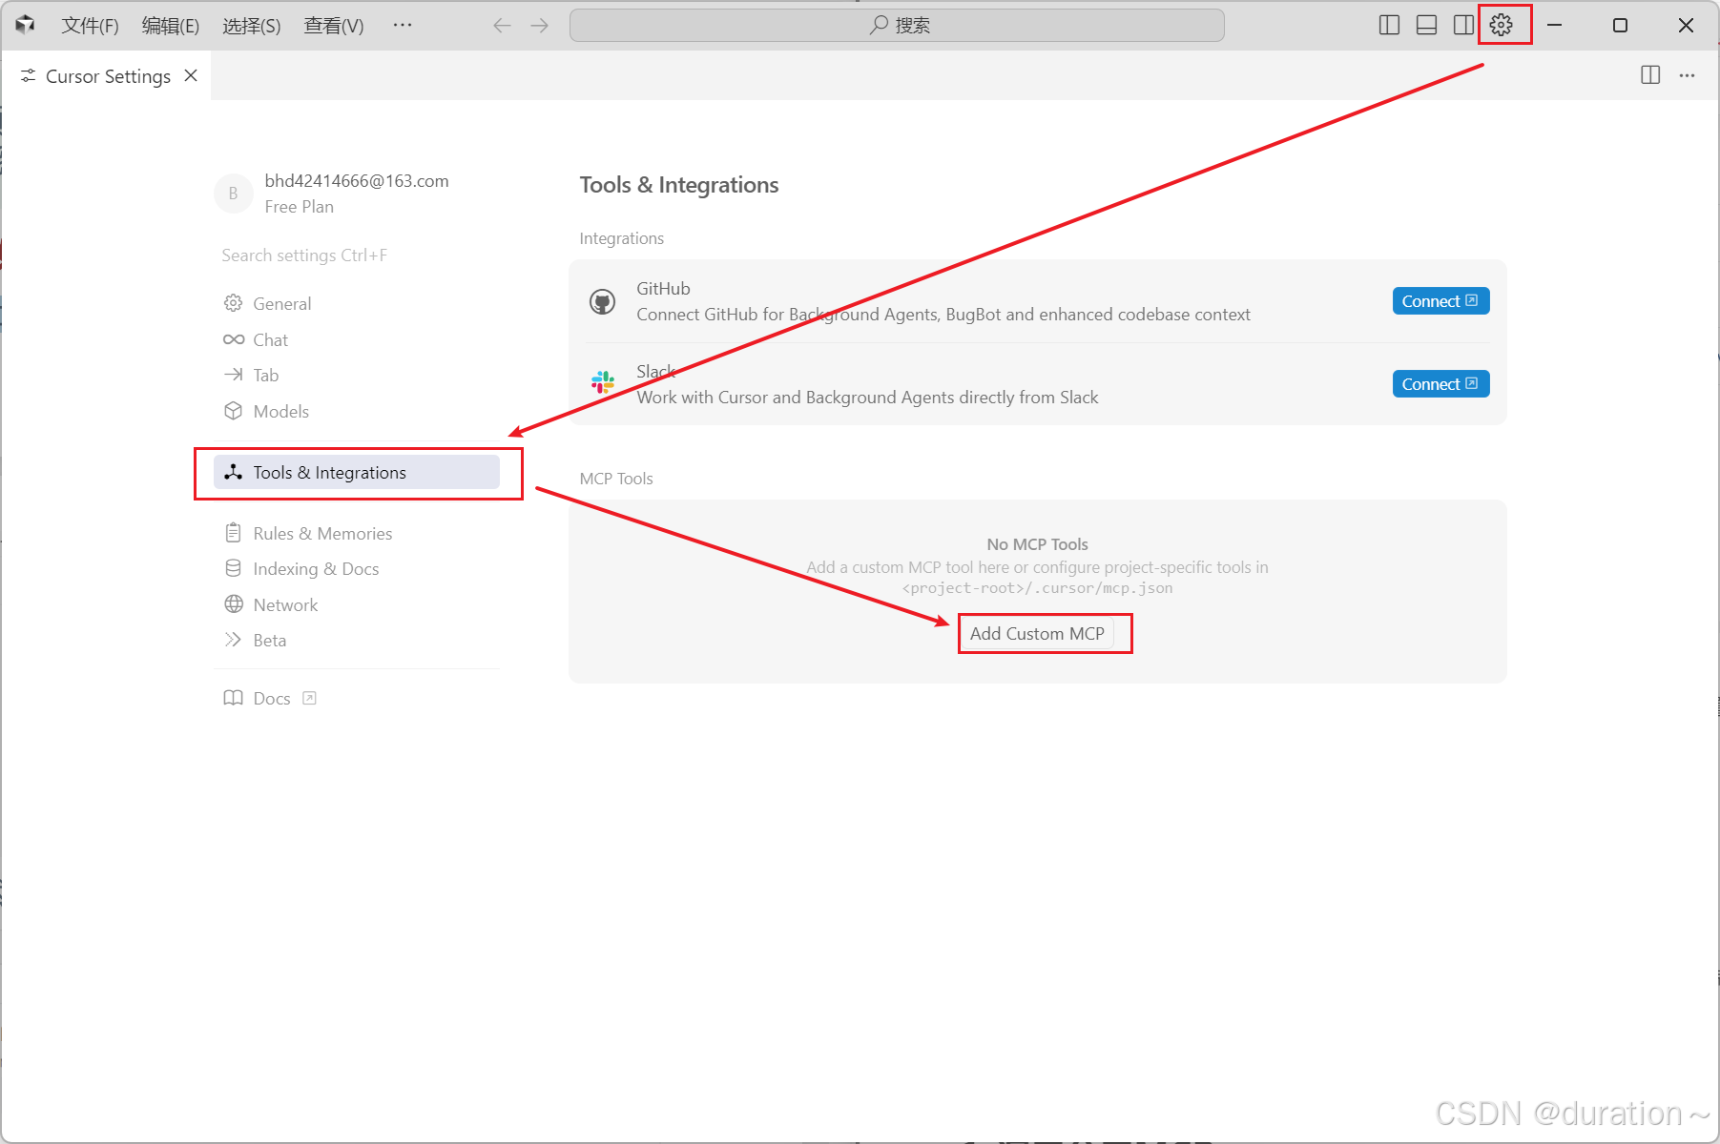Click the Docs external link icon

(x=309, y=698)
